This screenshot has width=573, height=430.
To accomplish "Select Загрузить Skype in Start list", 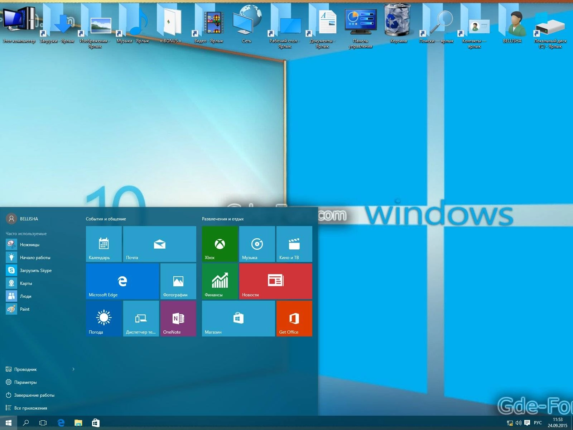I will coord(40,271).
